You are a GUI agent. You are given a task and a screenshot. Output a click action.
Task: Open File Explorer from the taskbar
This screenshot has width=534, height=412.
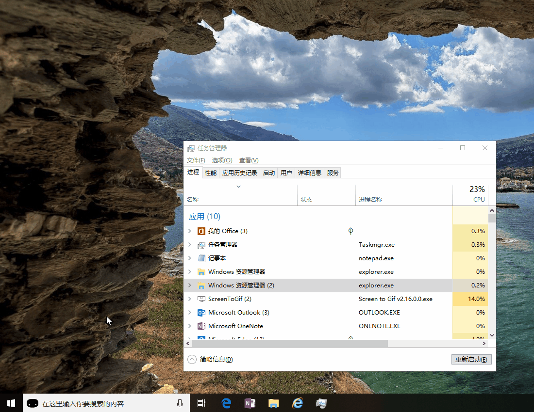tap(273, 403)
